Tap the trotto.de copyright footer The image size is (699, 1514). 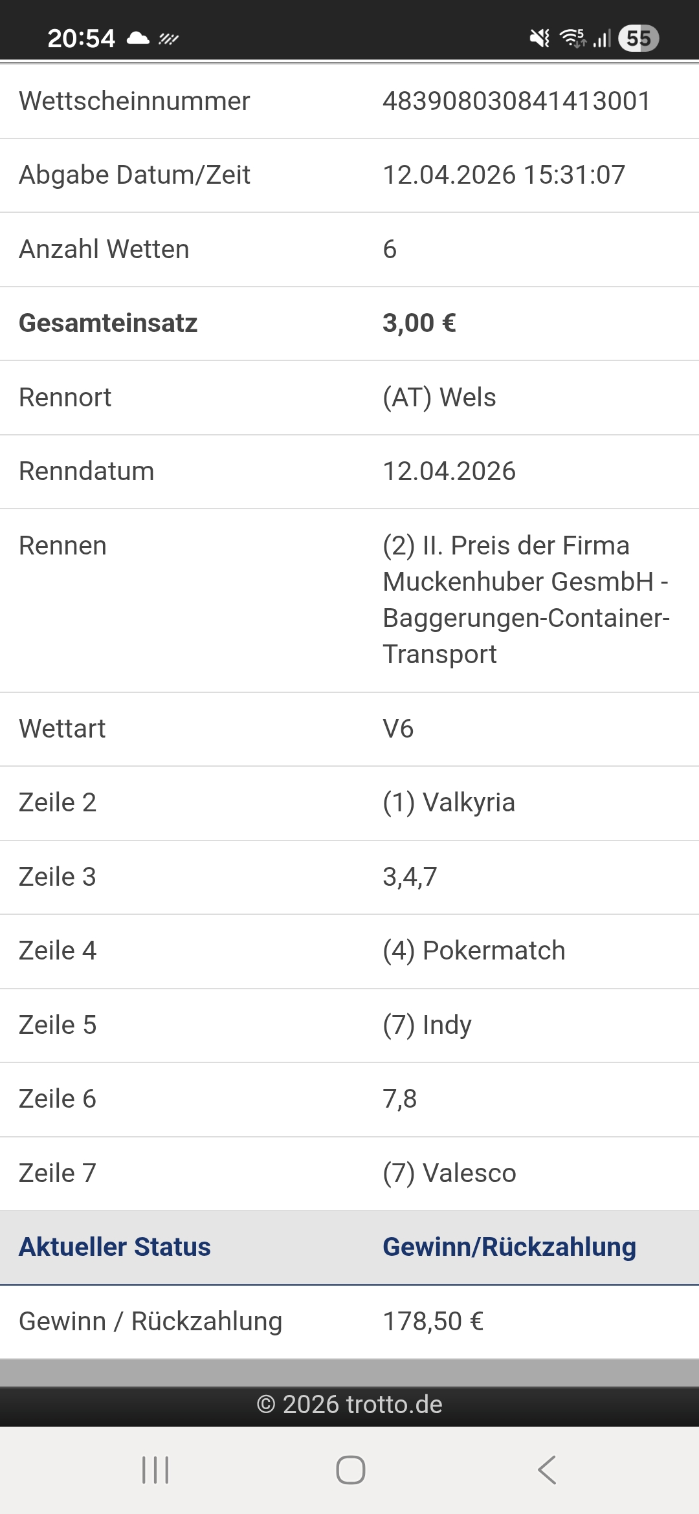[x=349, y=1405]
